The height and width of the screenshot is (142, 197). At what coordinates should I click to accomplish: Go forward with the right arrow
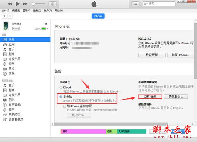pyautogui.click(x=10, y=16)
